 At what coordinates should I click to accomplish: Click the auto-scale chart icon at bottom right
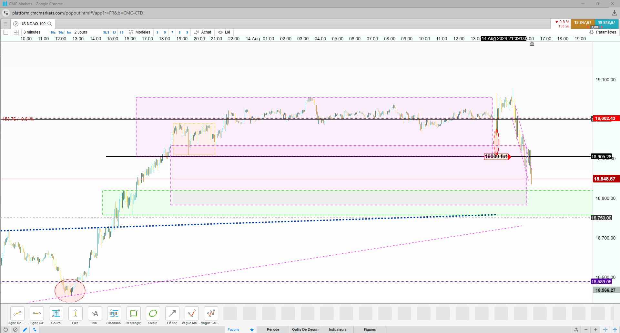pyautogui.click(x=576, y=329)
